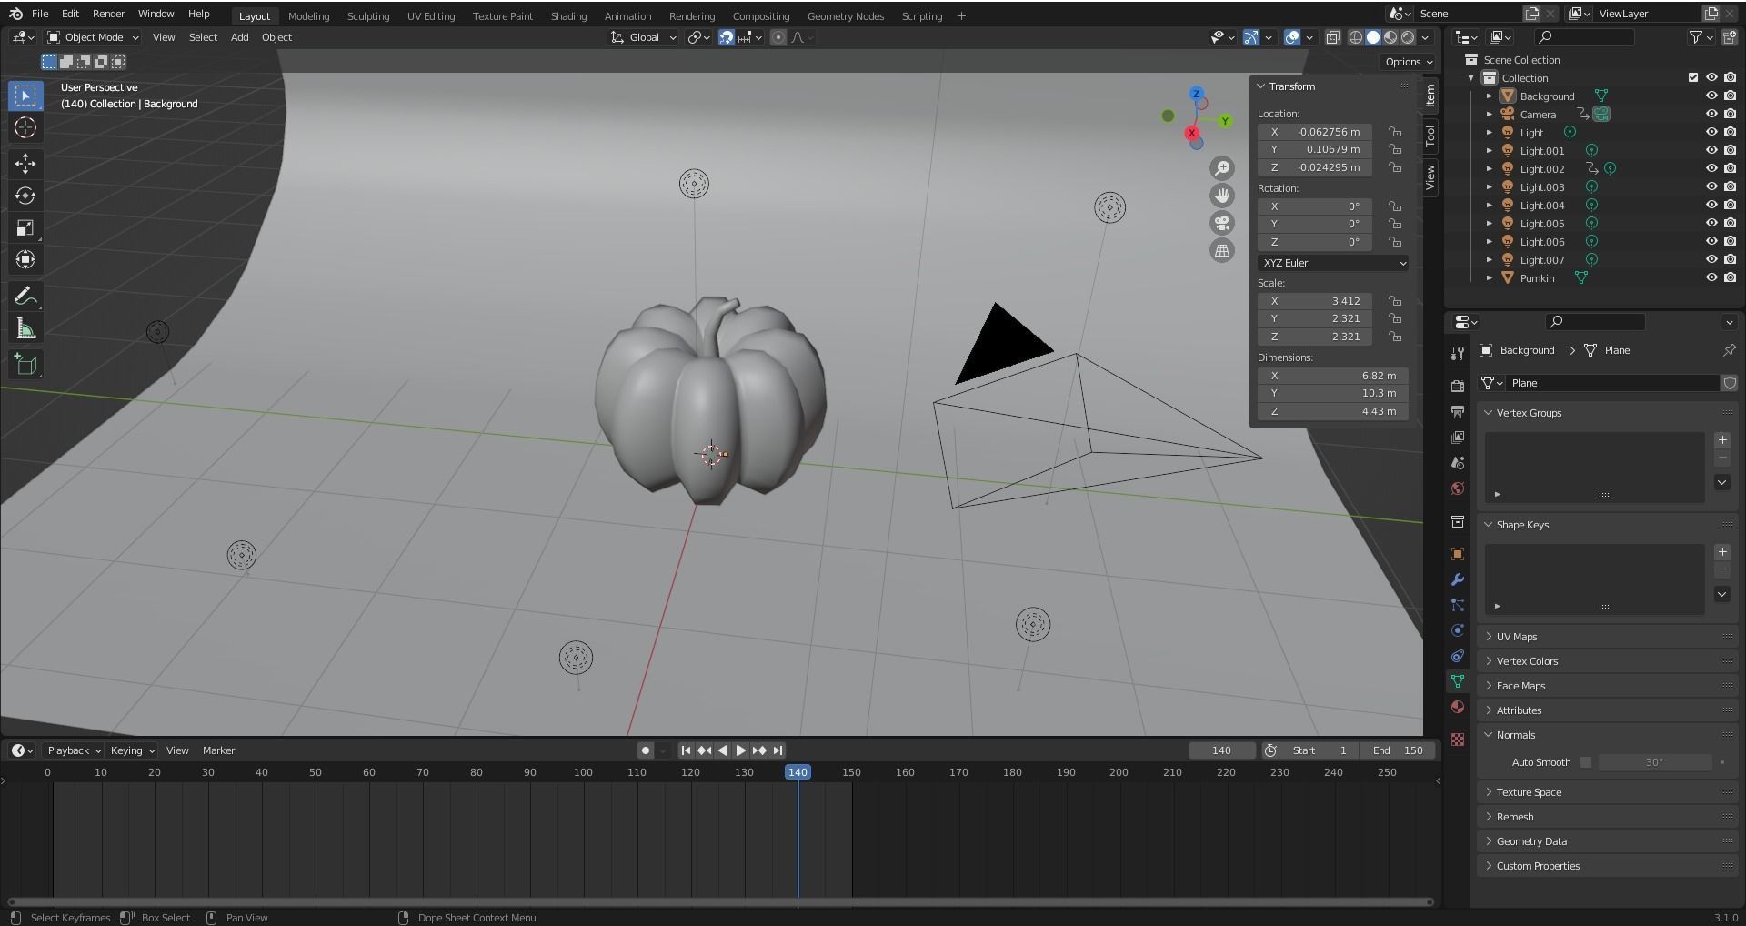This screenshot has width=1746, height=926.
Task: Select the Add Cube tool
Action: [25, 365]
